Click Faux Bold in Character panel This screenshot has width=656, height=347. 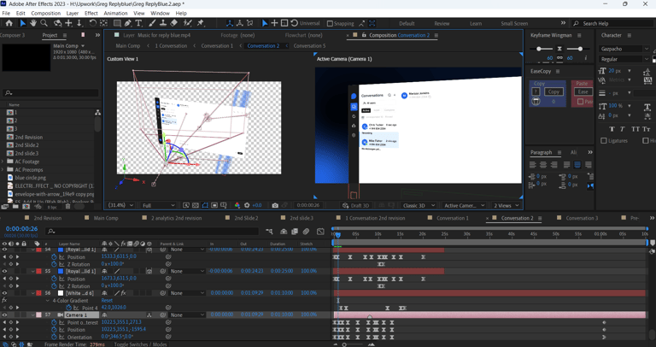pyautogui.click(x=612, y=129)
